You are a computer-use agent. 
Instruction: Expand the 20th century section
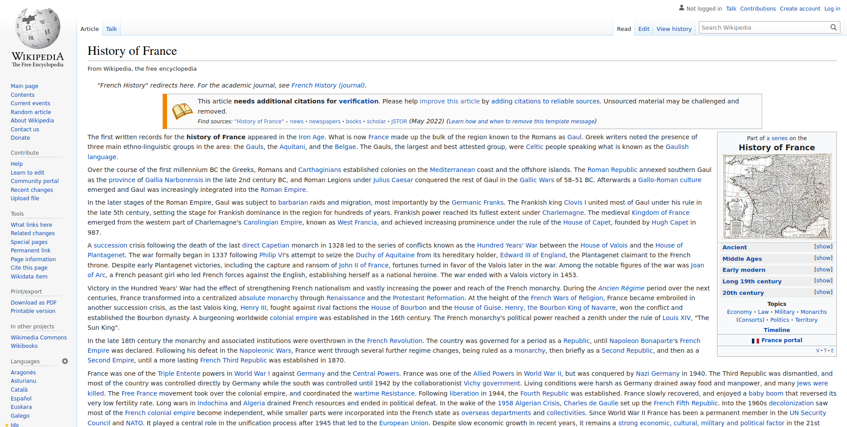(823, 292)
